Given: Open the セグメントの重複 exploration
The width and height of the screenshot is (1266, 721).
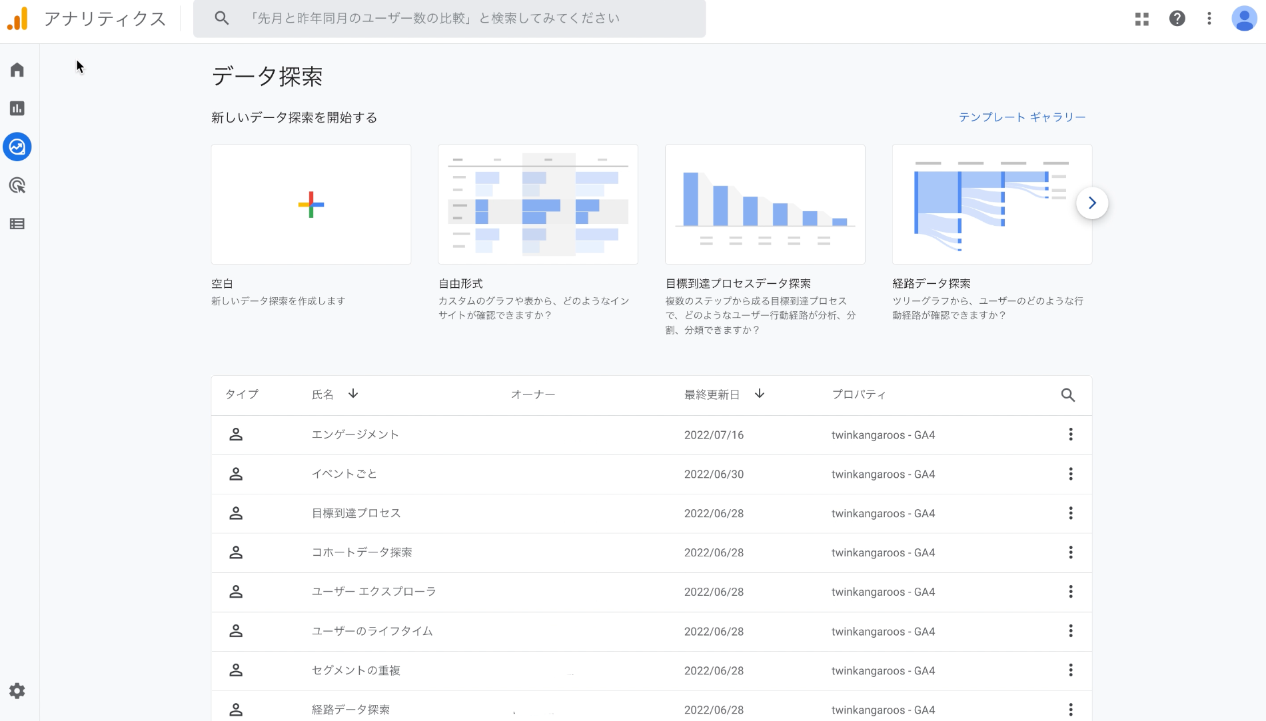Looking at the screenshot, I should point(356,670).
